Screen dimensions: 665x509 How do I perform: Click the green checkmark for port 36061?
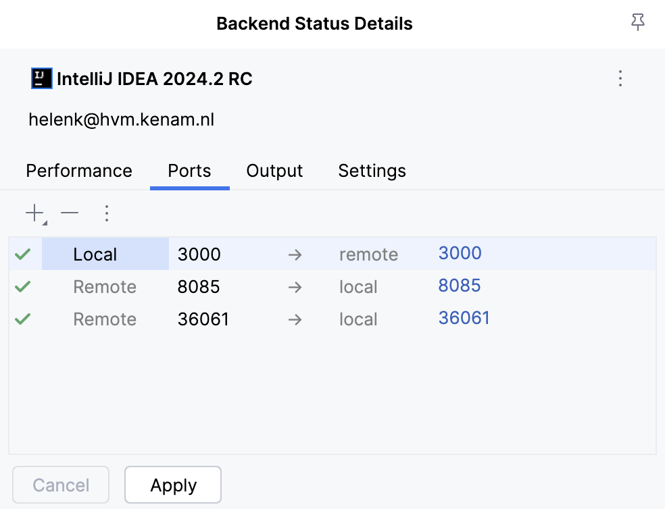(x=22, y=319)
